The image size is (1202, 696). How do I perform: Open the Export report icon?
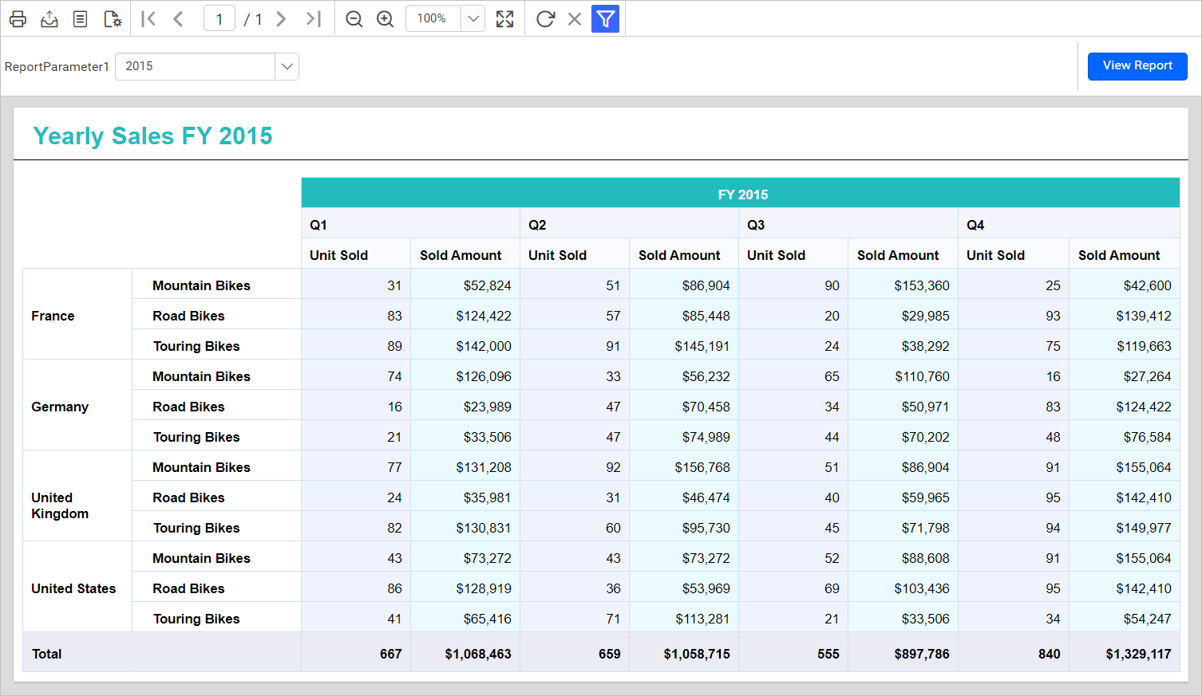pyautogui.click(x=49, y=19)
